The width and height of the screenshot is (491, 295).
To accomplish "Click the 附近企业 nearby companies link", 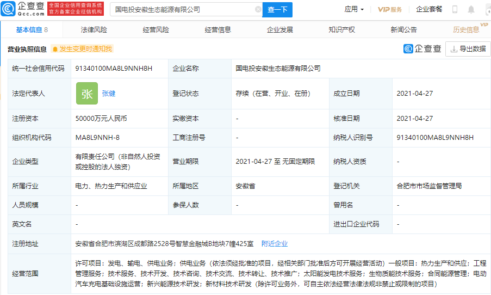I will pos(275,243).
